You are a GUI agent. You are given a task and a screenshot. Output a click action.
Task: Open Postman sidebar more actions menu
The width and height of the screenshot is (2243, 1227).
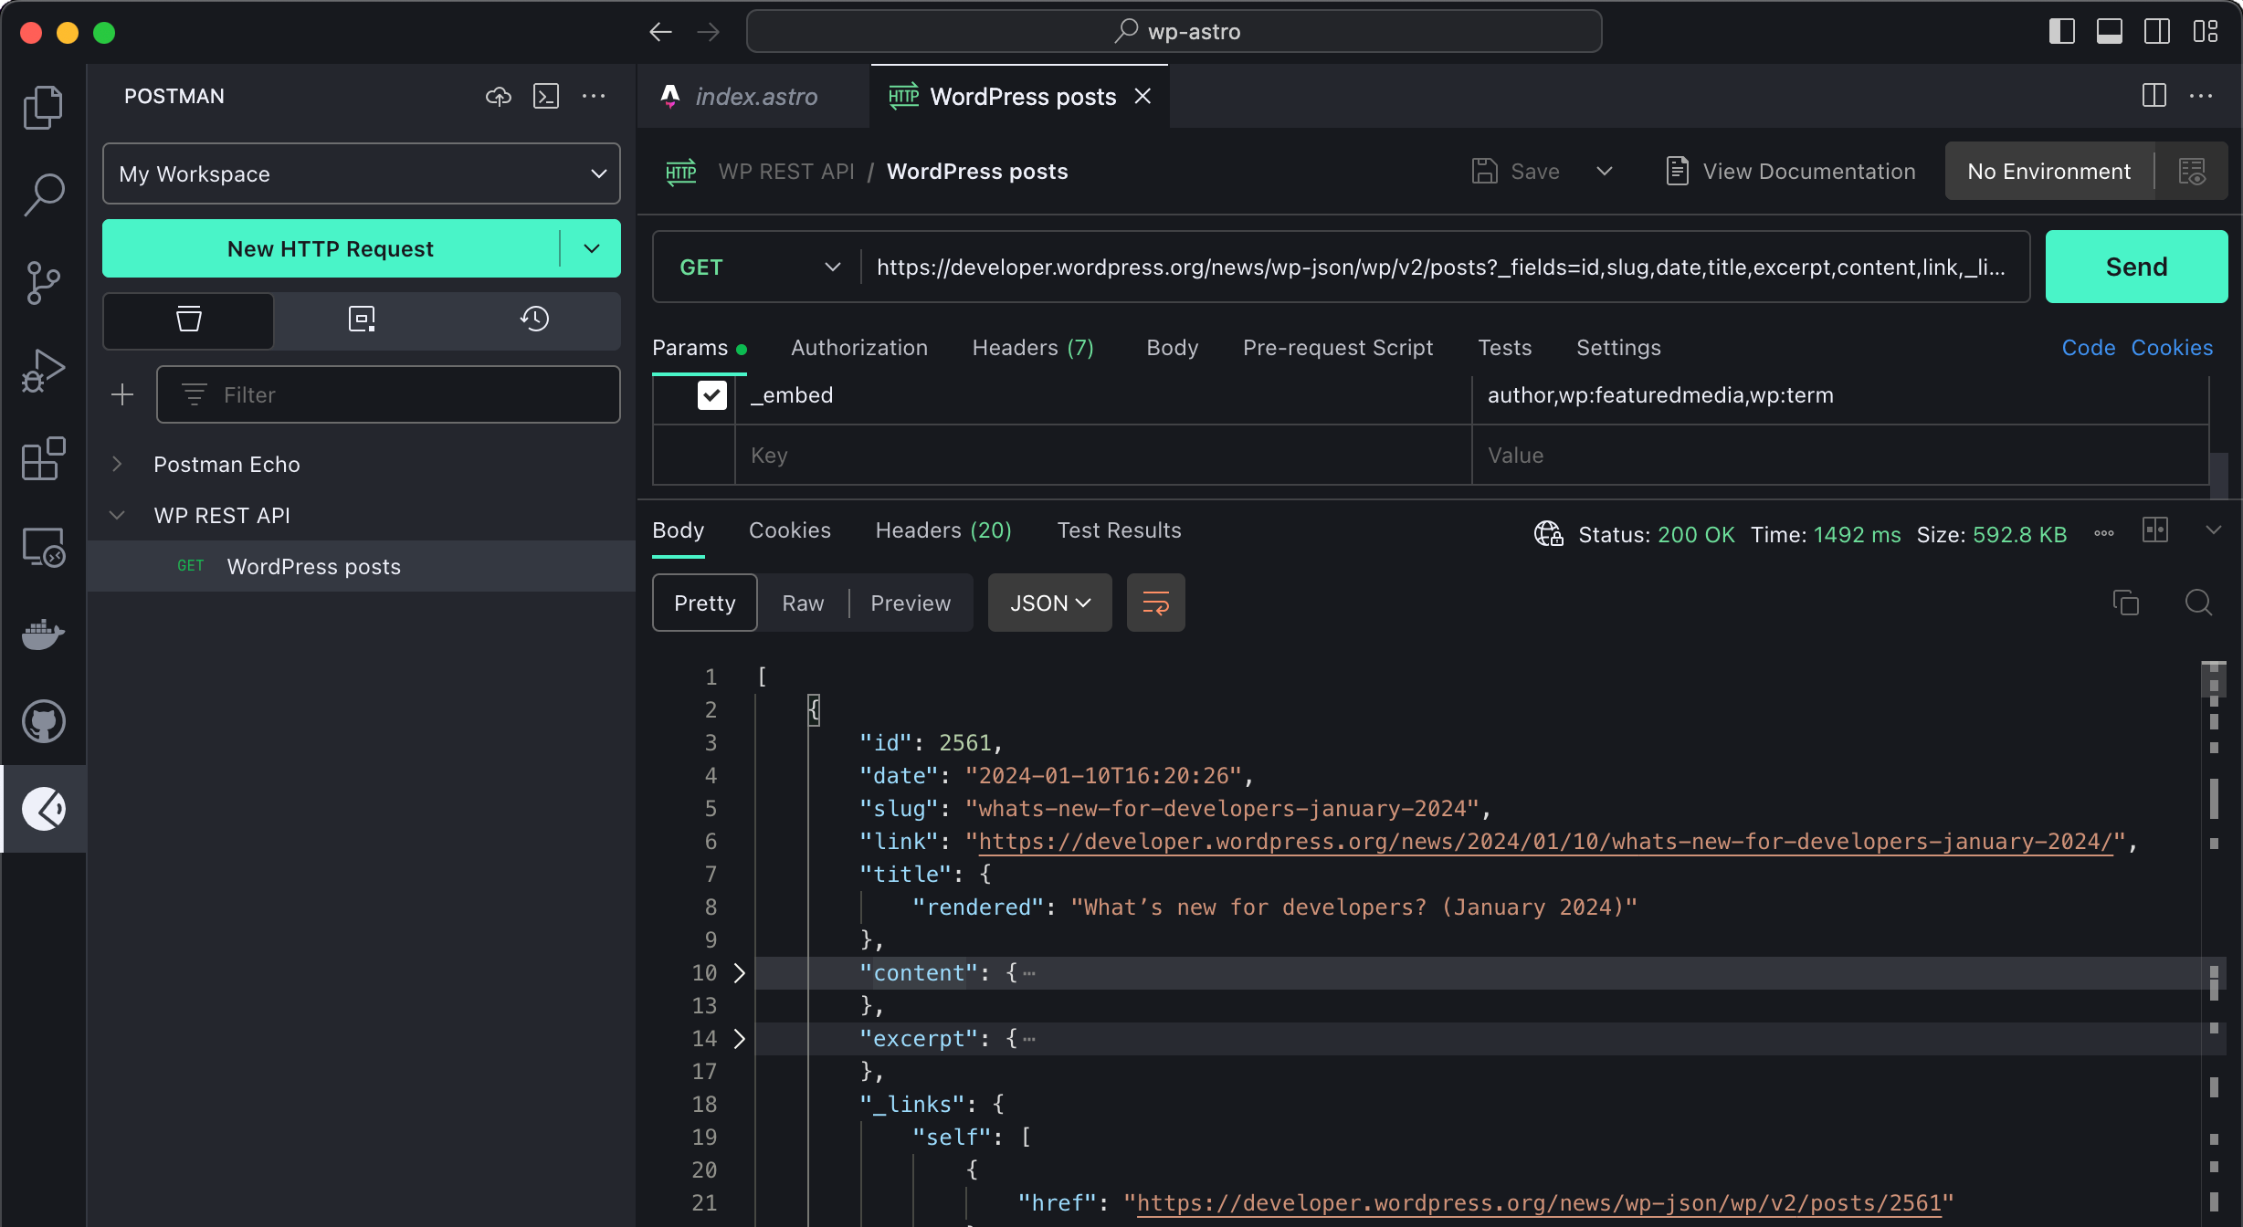[594, 96]
